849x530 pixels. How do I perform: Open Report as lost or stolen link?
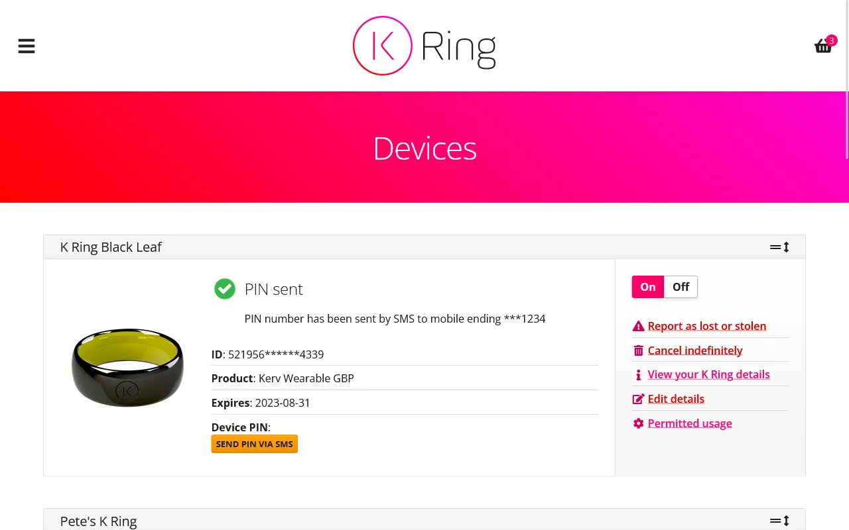click(707, 326)
